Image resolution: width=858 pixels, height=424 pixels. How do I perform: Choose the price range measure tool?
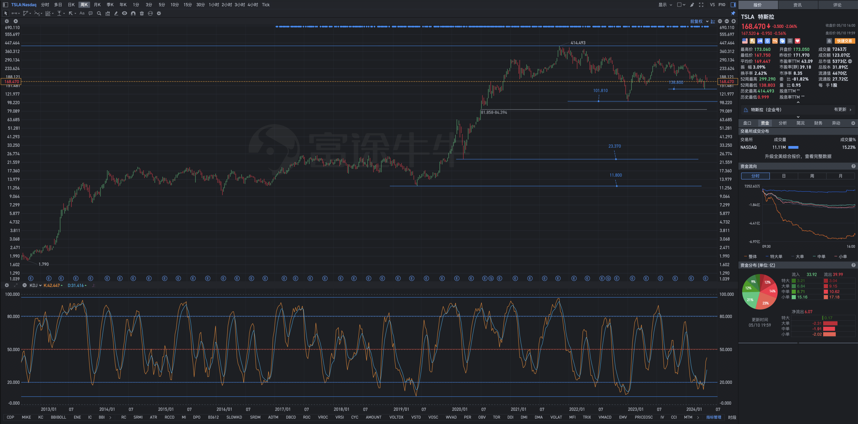[x=59, y=13]
